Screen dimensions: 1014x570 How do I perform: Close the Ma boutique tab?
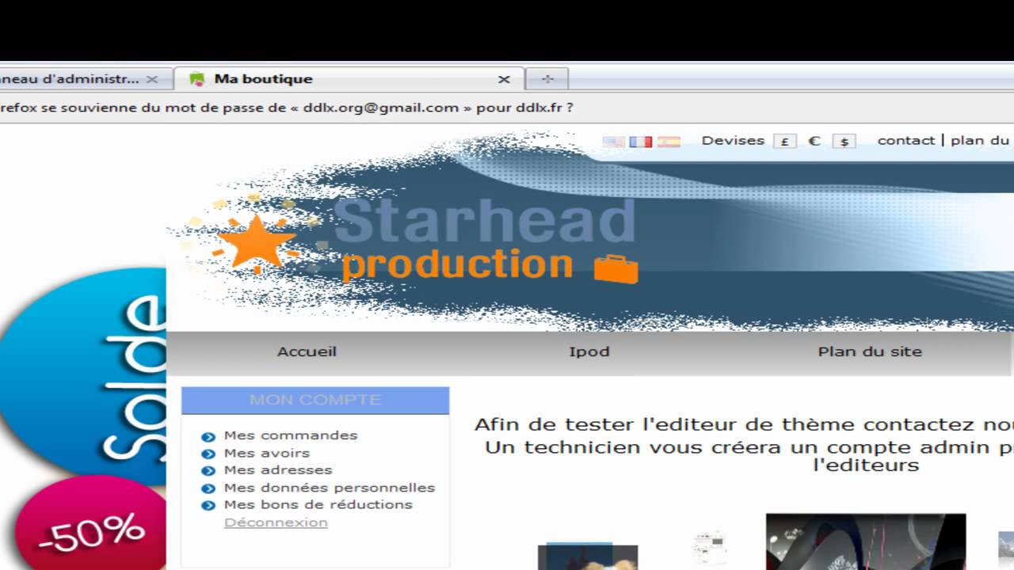(x=504, y=79)
